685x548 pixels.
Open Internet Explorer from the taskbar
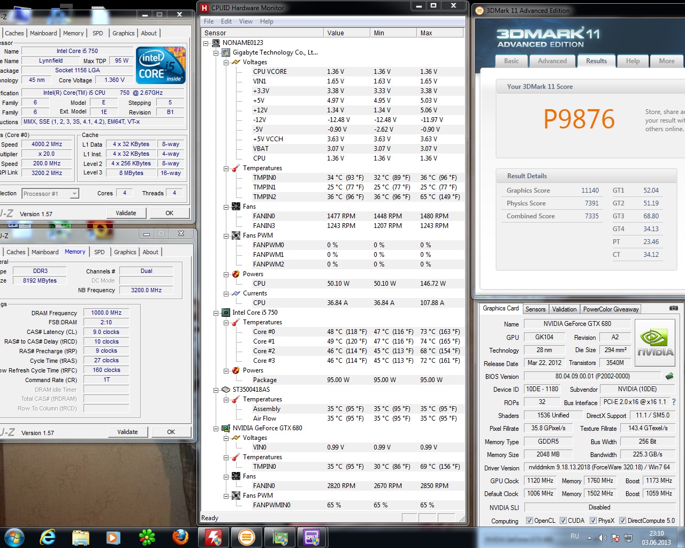click(x=48, y=537)
